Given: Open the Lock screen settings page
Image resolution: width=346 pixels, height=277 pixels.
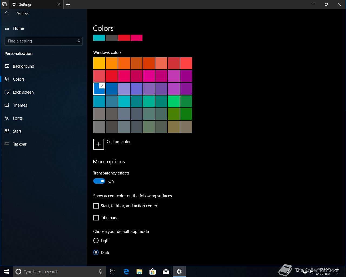Looking at the screenshot, I should (x=23, y=92).
